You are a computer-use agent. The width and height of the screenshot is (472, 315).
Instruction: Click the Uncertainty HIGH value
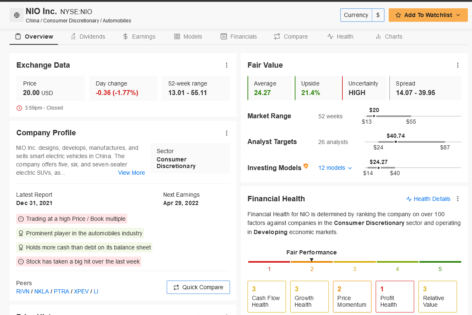(357, 93)
